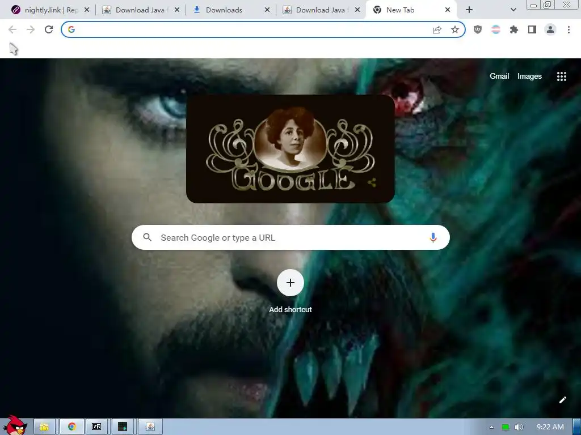Start voice search with the microphone
This screenshot has height=435, width=581.
433,237
